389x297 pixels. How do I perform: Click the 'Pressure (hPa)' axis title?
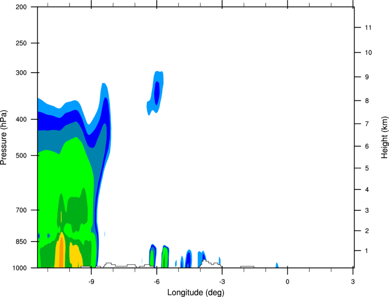(x=4, y=138)
